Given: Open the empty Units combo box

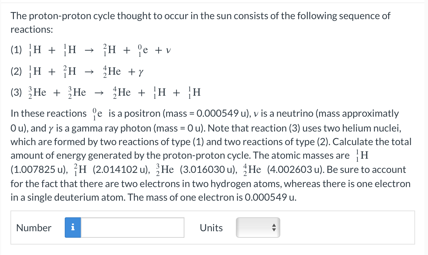Looking at the screenshot, I should click(x=258, y=228).
